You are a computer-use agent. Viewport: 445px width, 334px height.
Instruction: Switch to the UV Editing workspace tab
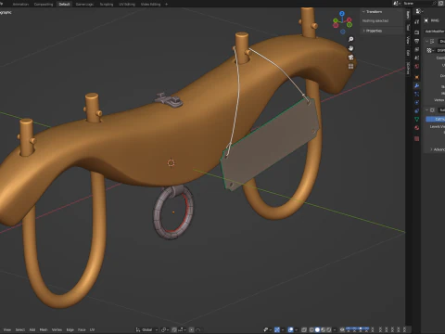tap(127, 5)
